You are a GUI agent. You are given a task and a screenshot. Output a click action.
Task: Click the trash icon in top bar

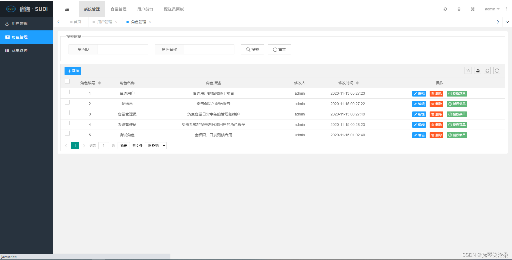click(x=459, y=9)
